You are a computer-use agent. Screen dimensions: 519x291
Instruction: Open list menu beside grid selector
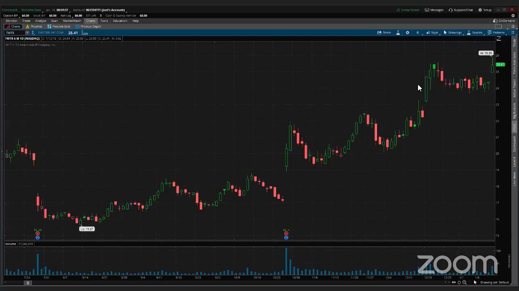(513, 27)
